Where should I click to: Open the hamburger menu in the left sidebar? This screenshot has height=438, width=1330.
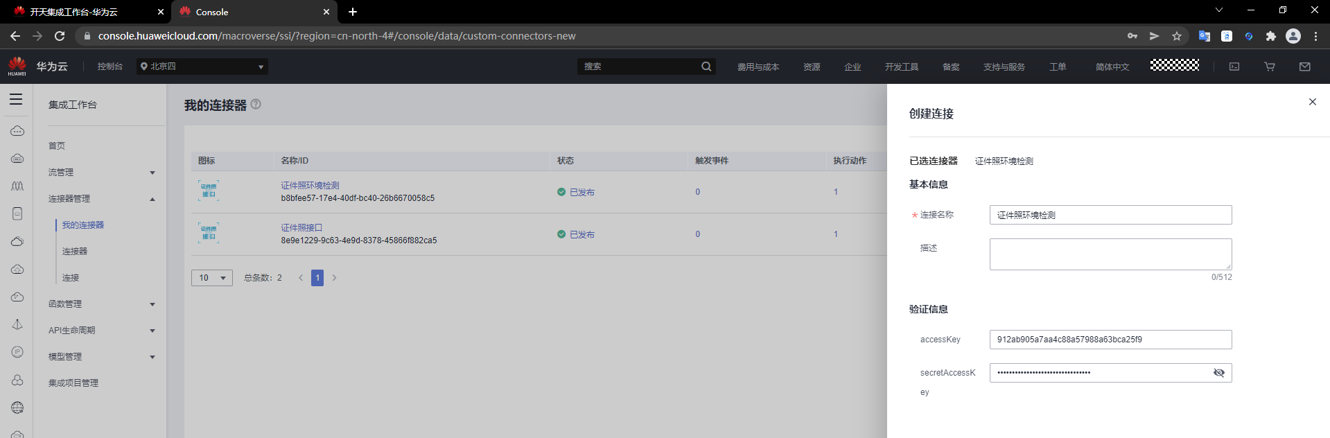pos(16,99)
